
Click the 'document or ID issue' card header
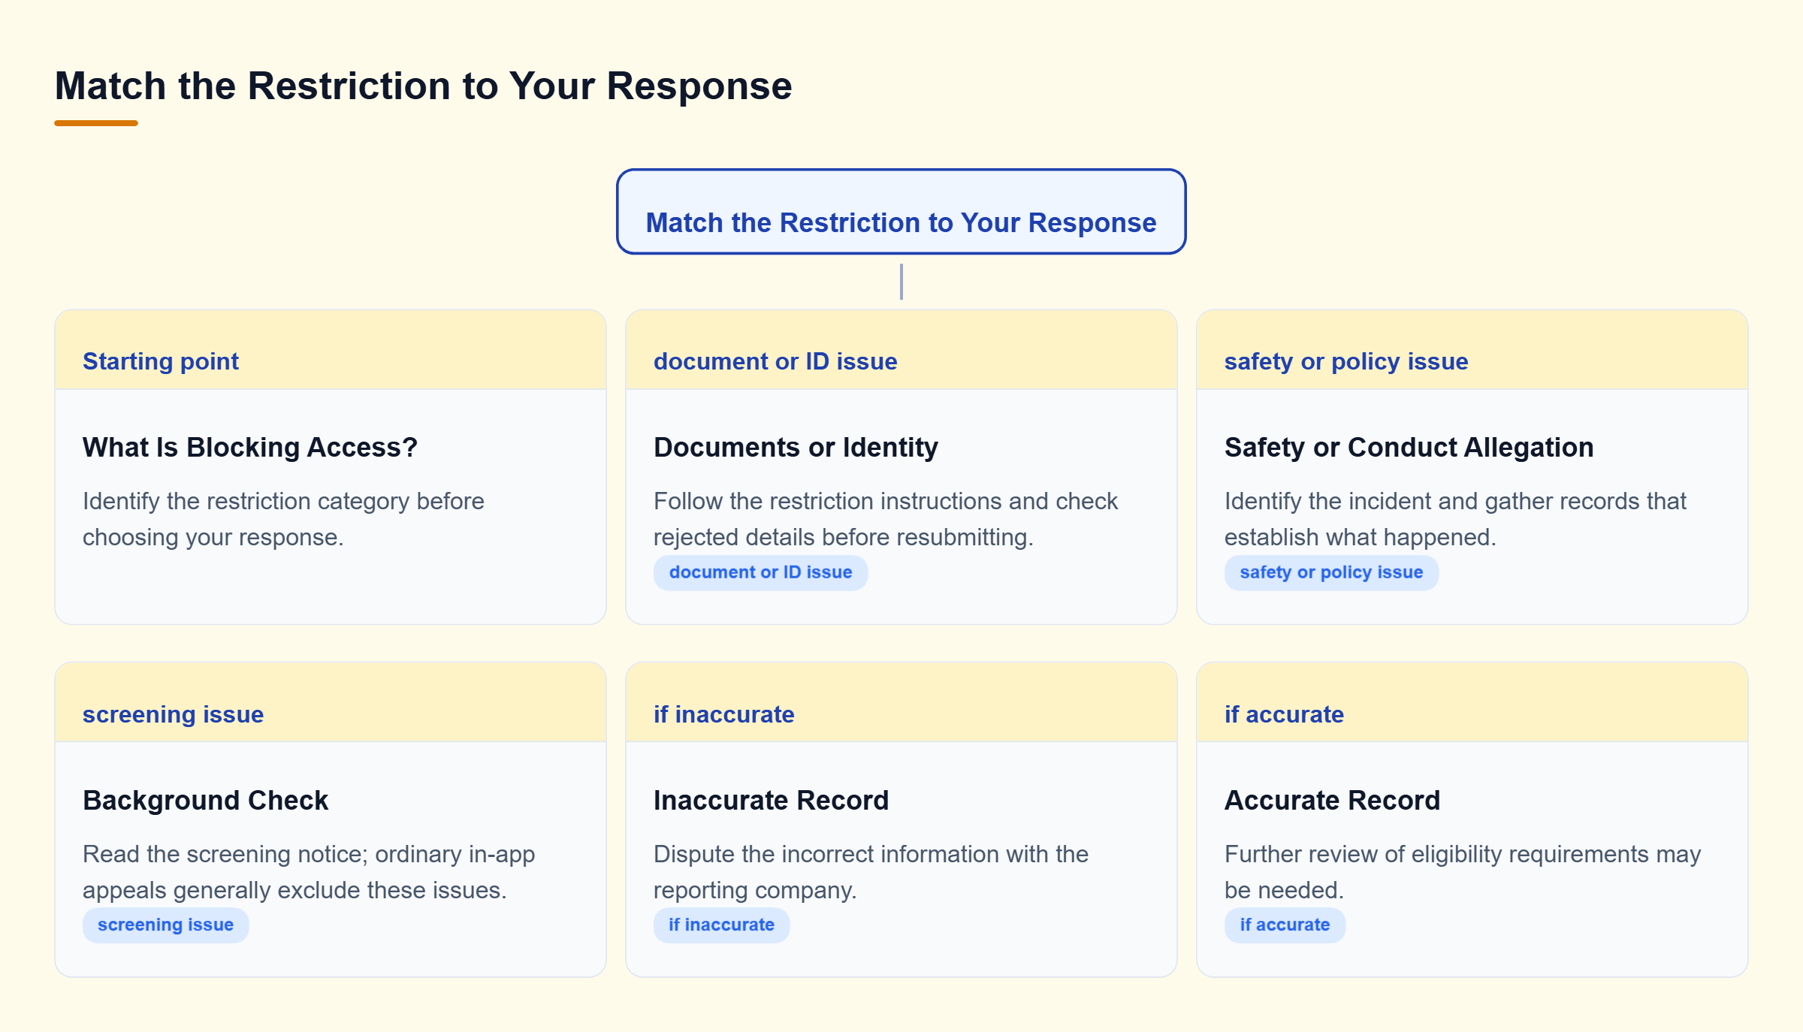(x=901, y=350)
